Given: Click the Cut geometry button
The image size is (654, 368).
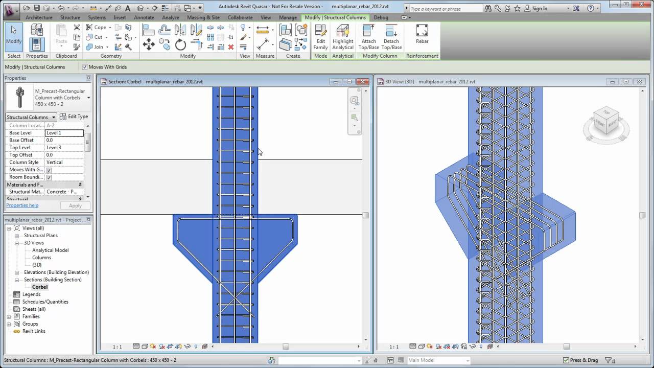Looking at the screenshot, I should pyautogui.click(x=97, y=37).
